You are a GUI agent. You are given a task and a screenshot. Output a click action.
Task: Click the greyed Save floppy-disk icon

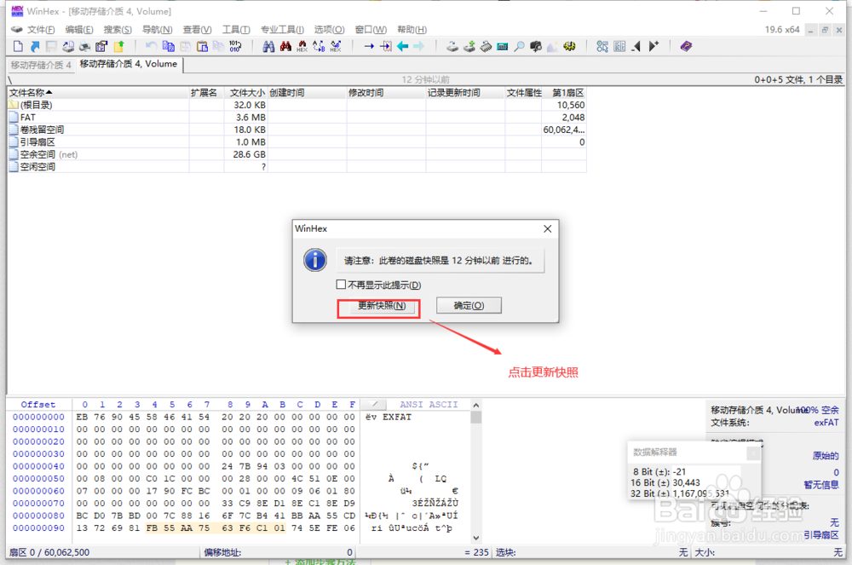click(51, 46)
